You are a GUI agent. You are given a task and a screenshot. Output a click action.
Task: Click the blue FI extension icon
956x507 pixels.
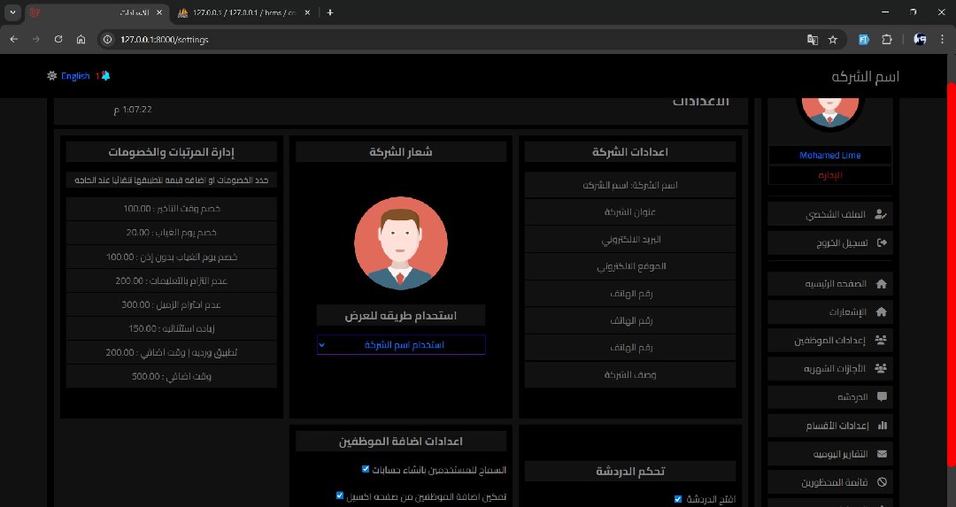click(863, 40)
